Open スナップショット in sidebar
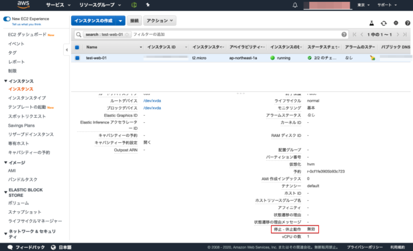Screen dimensions: 413x251 [x=25, y=212]
